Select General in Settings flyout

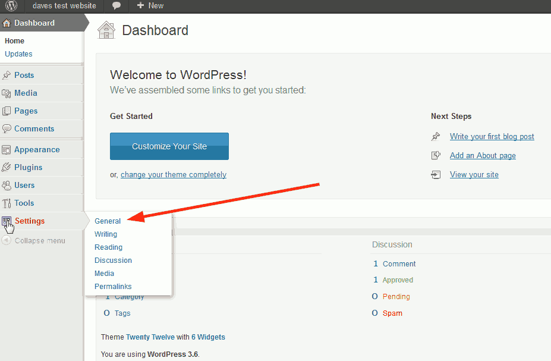point(108,221)
